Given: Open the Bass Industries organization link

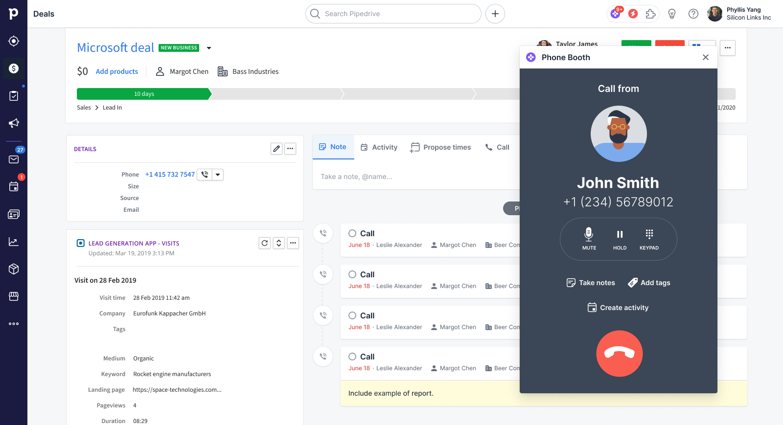Looking at the screenshot, I should pos(249,71).
